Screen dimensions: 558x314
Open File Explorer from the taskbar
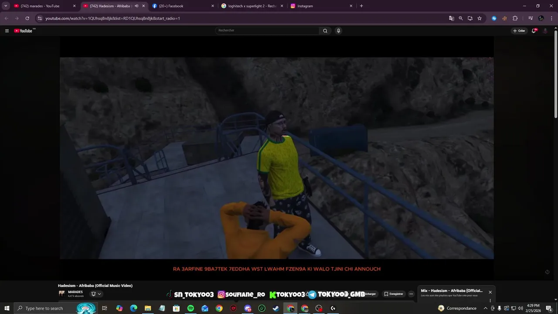pyautogui.click(x=148, y=308)
